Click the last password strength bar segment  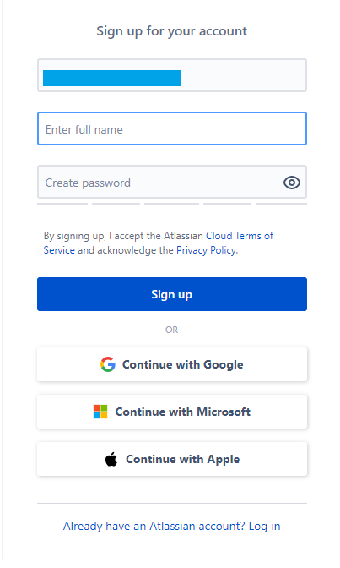[x=282, y=204]
